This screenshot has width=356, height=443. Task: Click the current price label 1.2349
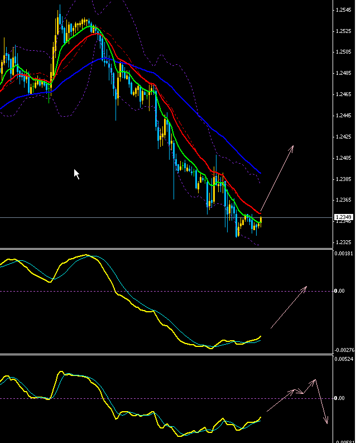343,217
